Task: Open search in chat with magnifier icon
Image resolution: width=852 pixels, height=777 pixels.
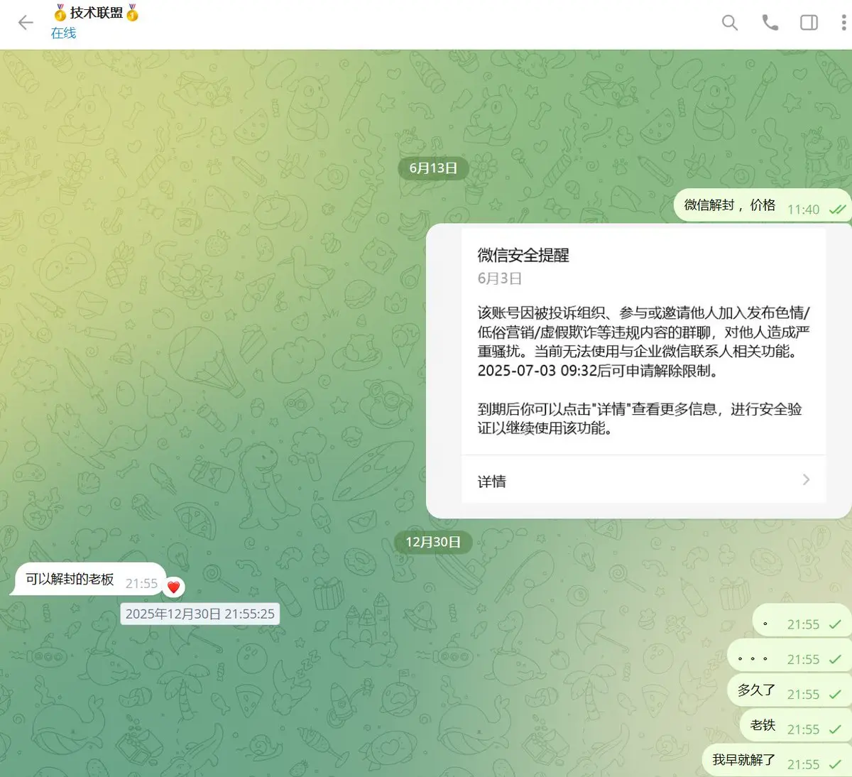Action: [729, 23]
